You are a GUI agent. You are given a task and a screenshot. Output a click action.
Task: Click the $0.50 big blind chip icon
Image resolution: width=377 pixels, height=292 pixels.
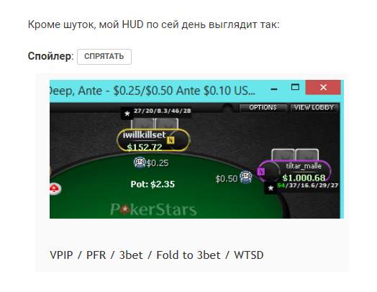pyautogui.click(x=246, y=178)
